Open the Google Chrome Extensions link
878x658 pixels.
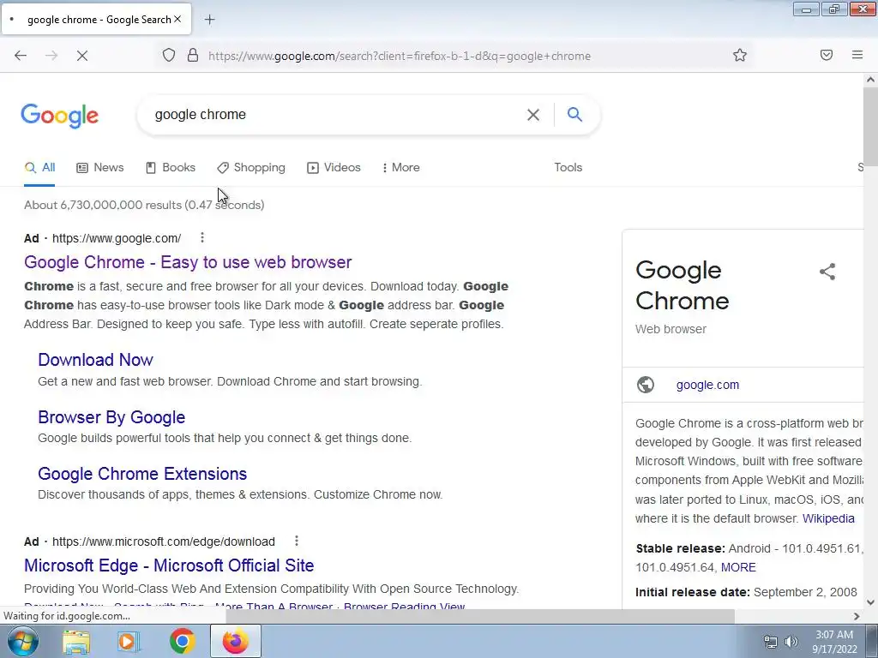(x=142, y=473)
